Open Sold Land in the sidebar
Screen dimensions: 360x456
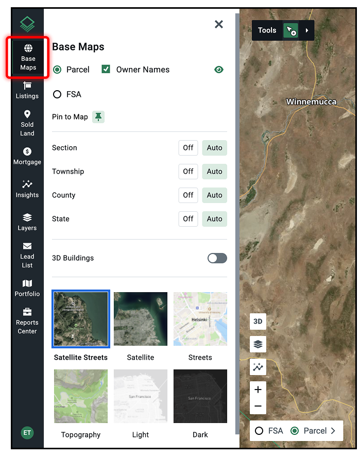tap(27, 123)
